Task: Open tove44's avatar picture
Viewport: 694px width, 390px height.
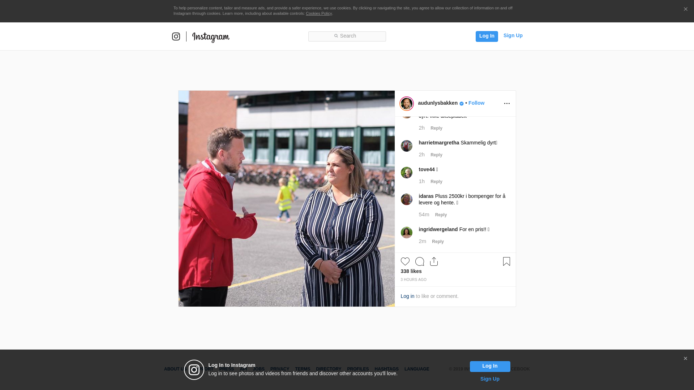Action: [407, 173]
